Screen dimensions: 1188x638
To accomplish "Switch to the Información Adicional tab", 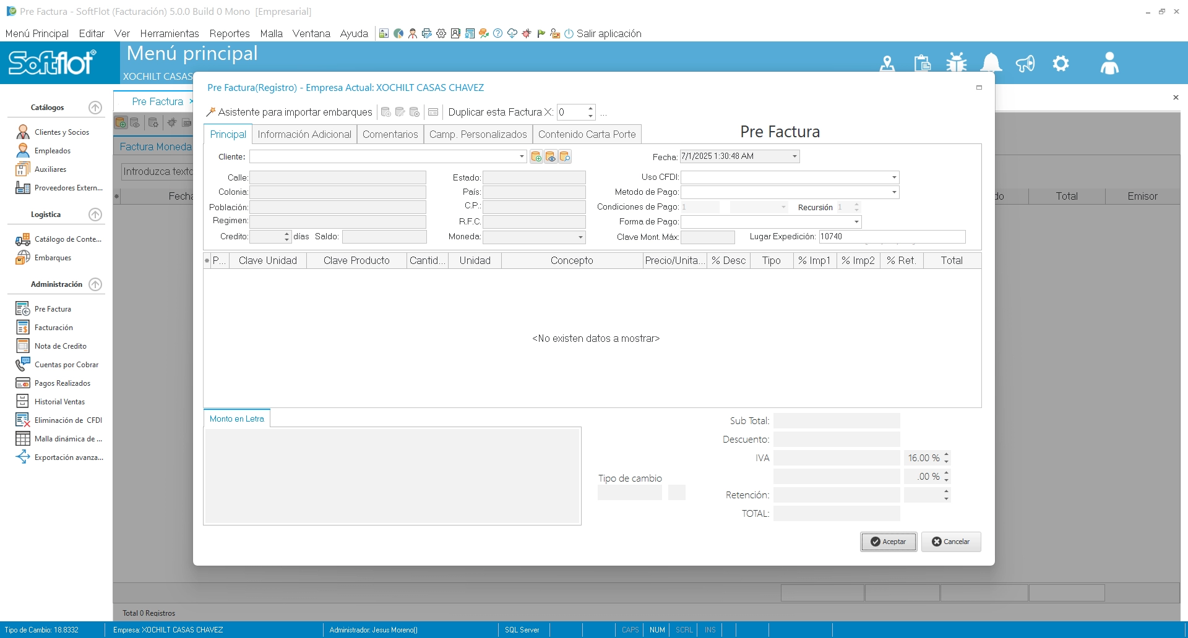I will coord(304,135).
